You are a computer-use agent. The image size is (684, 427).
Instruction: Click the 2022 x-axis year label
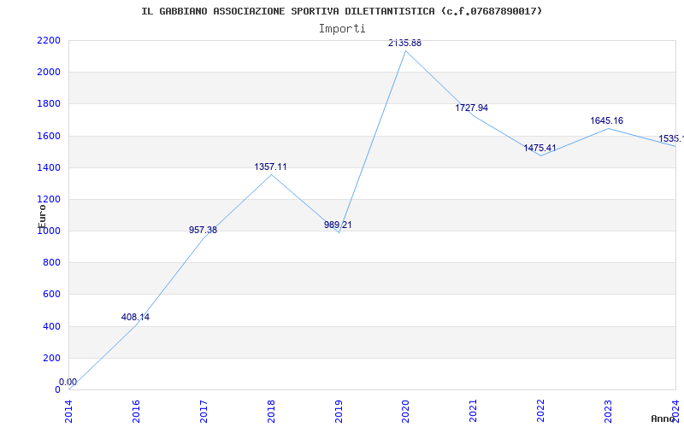541,411
